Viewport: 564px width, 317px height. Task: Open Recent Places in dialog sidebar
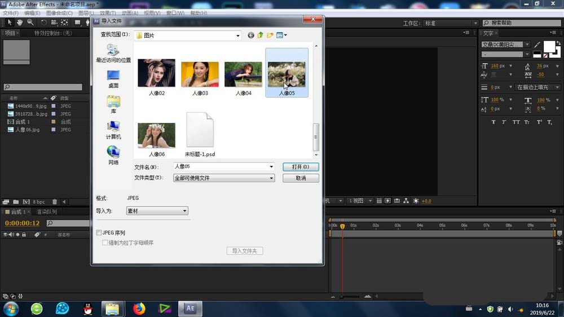(113, 53)
